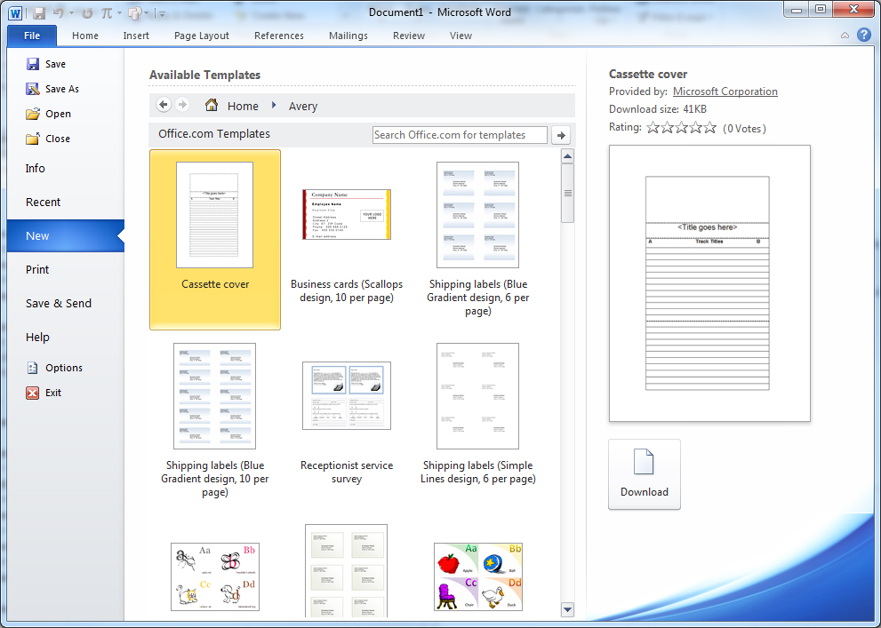Image resolution: width=881 pixels, height=628 pixels.
Task: Click the template list scroll up arrow
Action: pos(567,156)
